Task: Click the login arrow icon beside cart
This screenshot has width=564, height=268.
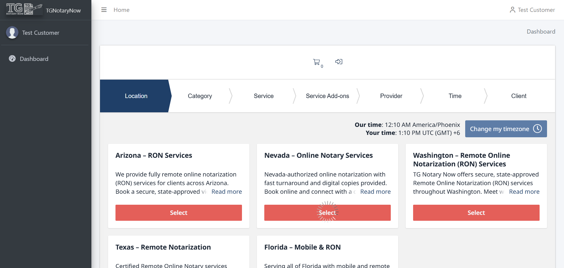Action: (339, 62)
